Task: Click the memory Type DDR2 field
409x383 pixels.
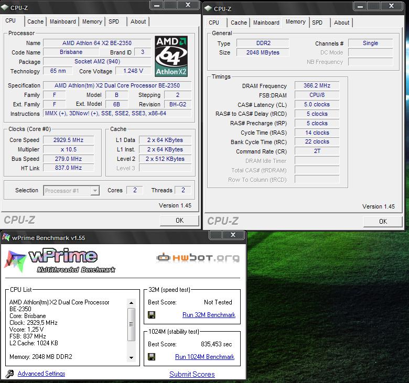Action: click(x=263, y=43)
